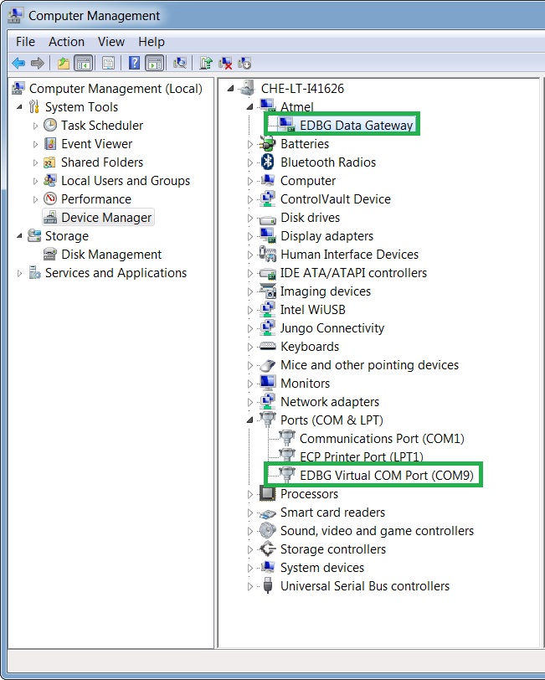The width and height of the screenshot is (545, 680).
Task: Open the File menu
Action: point(25,42)
